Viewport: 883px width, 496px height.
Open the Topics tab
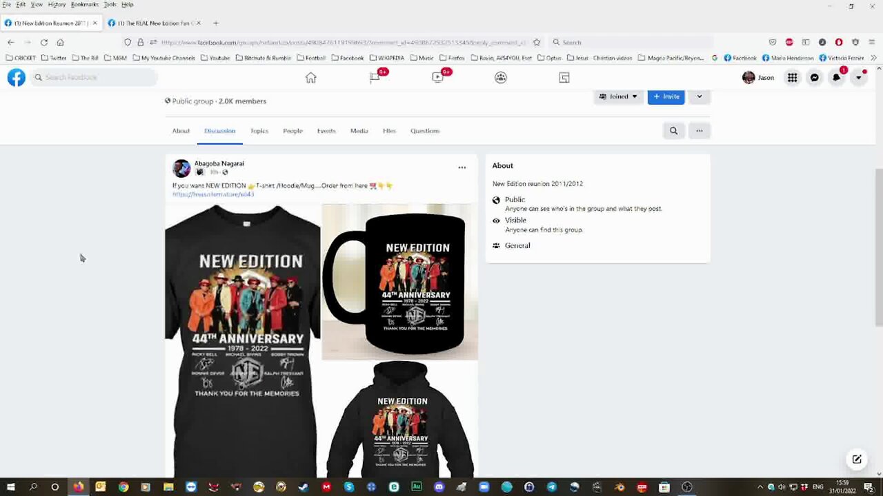(259, 131)
